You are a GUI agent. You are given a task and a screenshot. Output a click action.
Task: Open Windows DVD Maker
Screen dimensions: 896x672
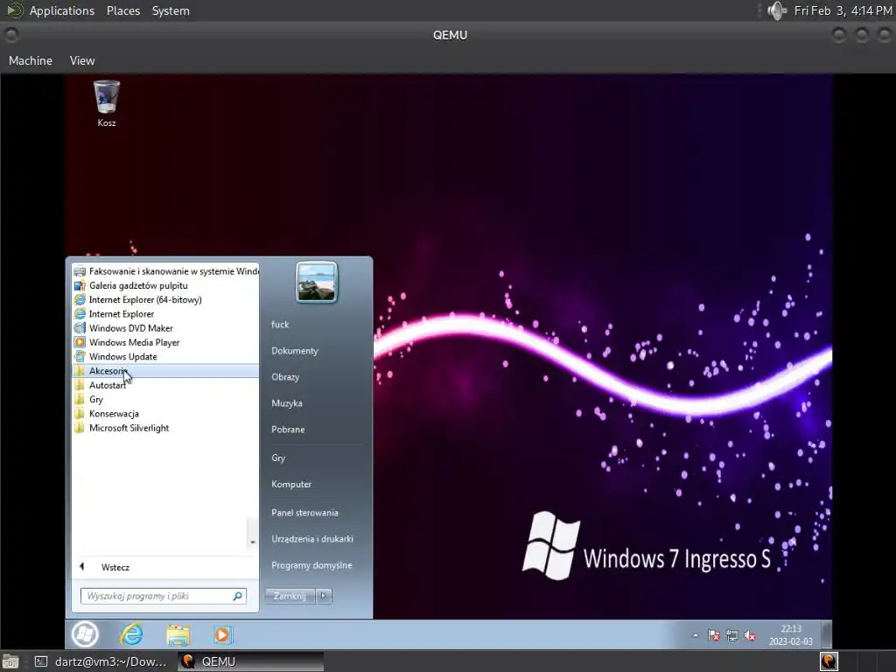click(165, 328)
